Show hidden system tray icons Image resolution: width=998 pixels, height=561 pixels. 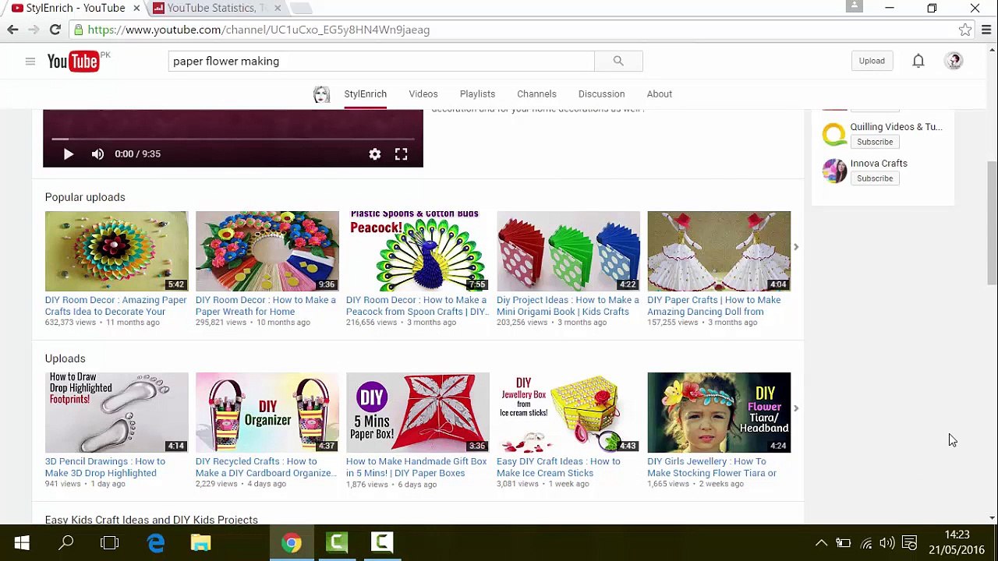pyautogui.click(x=821, y=543)
